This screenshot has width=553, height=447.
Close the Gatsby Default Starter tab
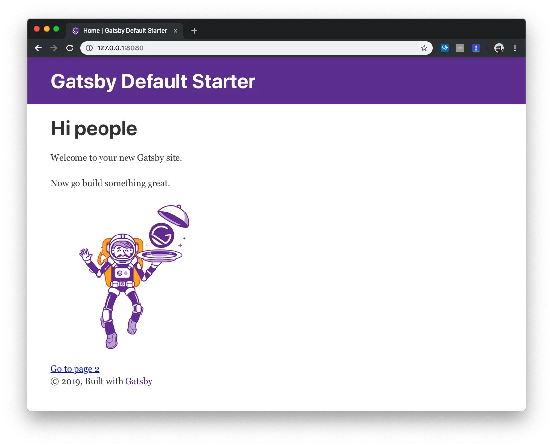(176, 31)
